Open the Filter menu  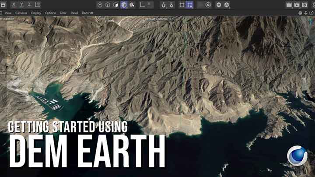coord(63,13)
